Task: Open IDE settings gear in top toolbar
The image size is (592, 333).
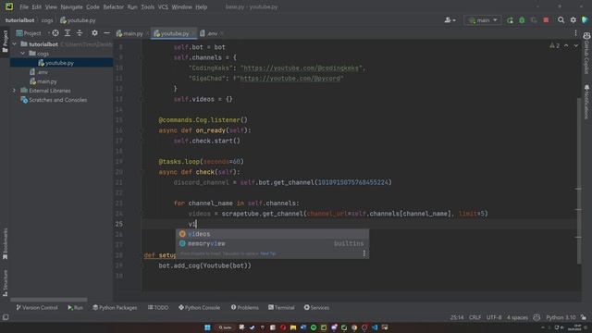Action: pyautogui.click(x=573, y=20)
